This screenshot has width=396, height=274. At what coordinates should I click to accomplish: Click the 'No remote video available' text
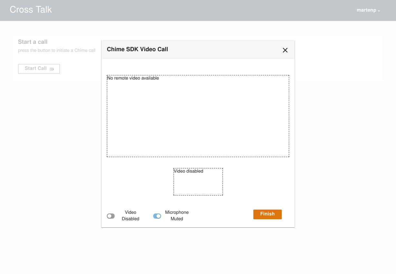[133, 78]
